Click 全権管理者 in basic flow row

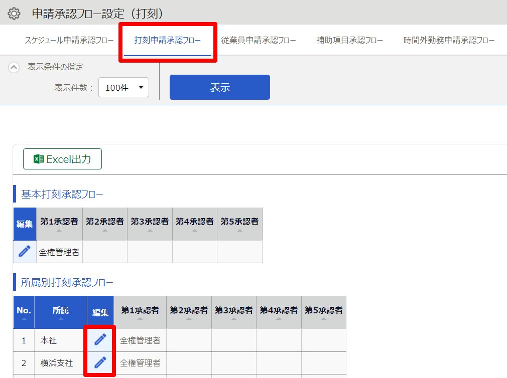click(59, 252)
